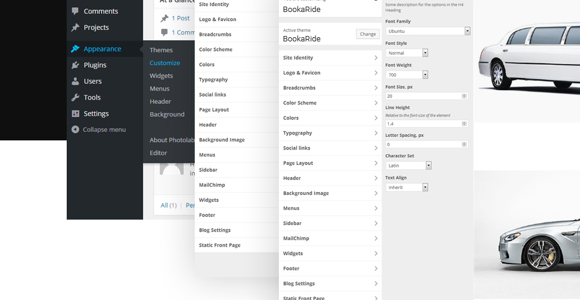Expand Page Layout chevron in front panel
The image size is (580, 300).
[x=376, y=163]
